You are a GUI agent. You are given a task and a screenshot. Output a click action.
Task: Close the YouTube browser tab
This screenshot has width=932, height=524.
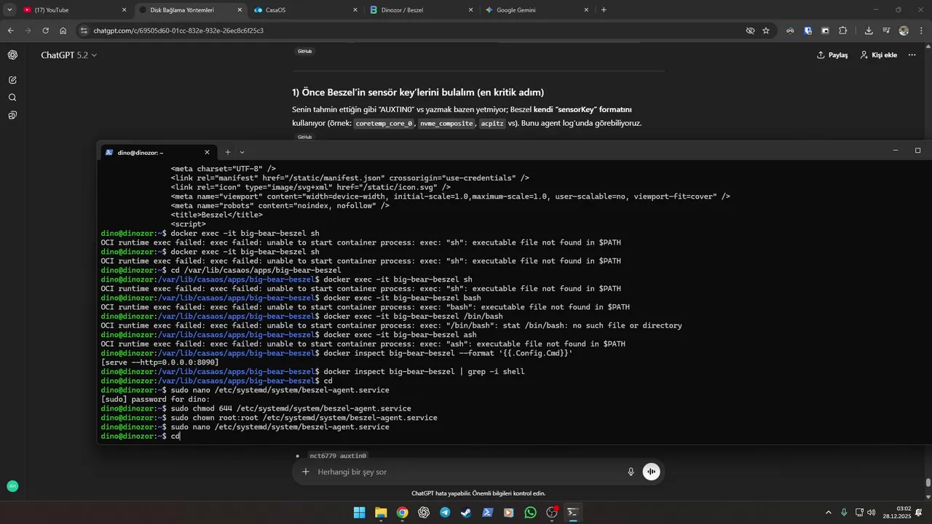point(124,10)
